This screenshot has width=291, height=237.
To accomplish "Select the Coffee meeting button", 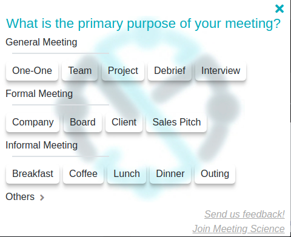I will pyautogui.click(x=83, y=174).
